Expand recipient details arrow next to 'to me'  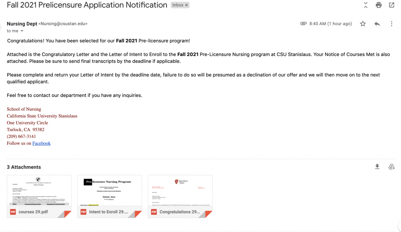22,31
